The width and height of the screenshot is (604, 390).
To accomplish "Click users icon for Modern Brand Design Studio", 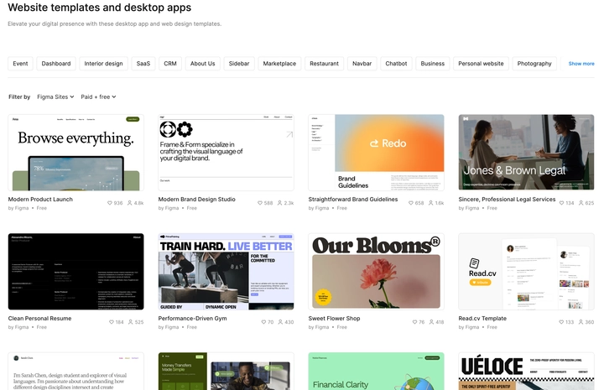I will pos(279,203).
